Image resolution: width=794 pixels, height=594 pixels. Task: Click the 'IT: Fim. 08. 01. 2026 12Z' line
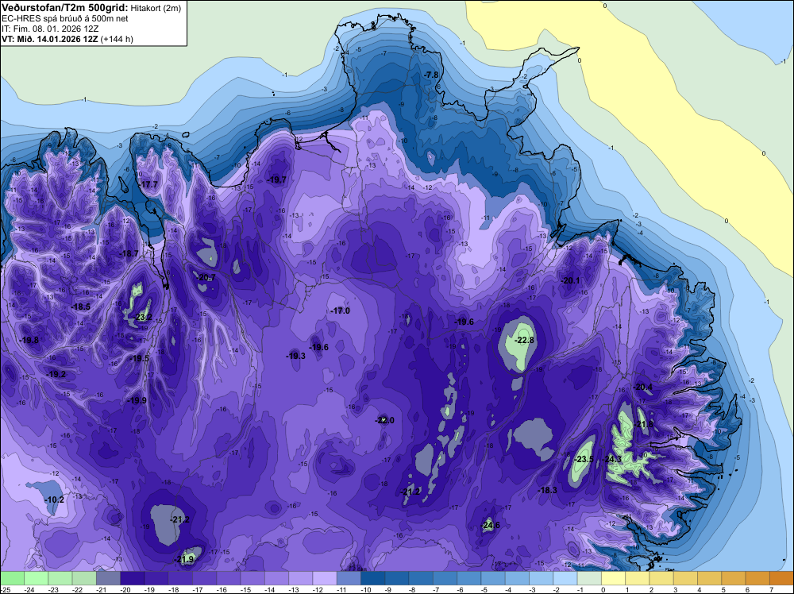[49, 29]
